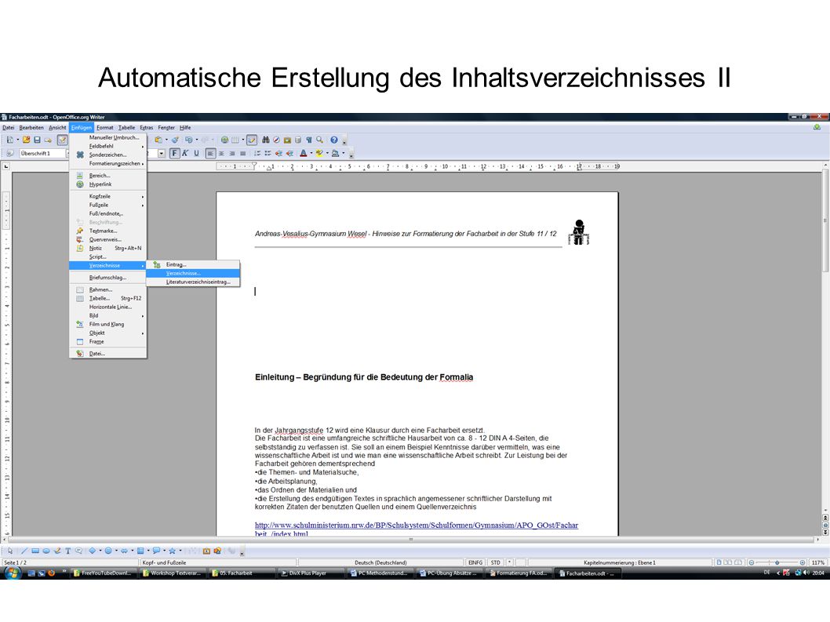Expand the Font Color dropdown arrow
The width and height of the screenshot is (830, 622).
[x=311, y=154]
